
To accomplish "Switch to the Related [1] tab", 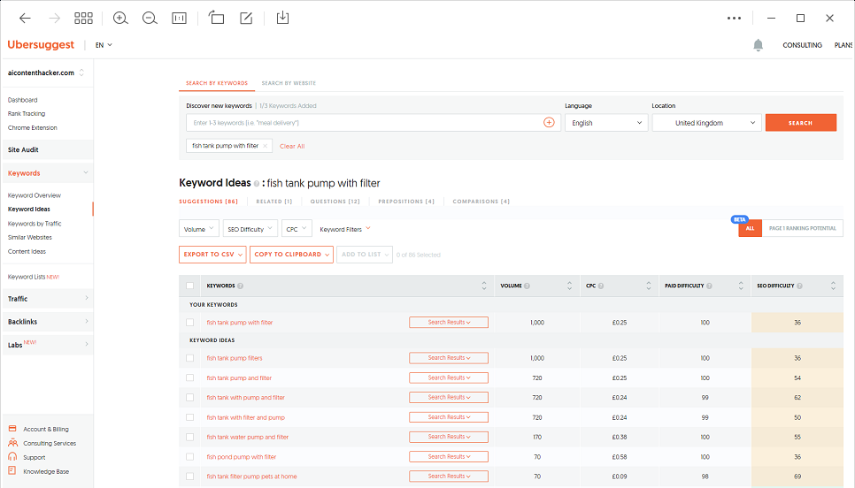I will 274,202.
